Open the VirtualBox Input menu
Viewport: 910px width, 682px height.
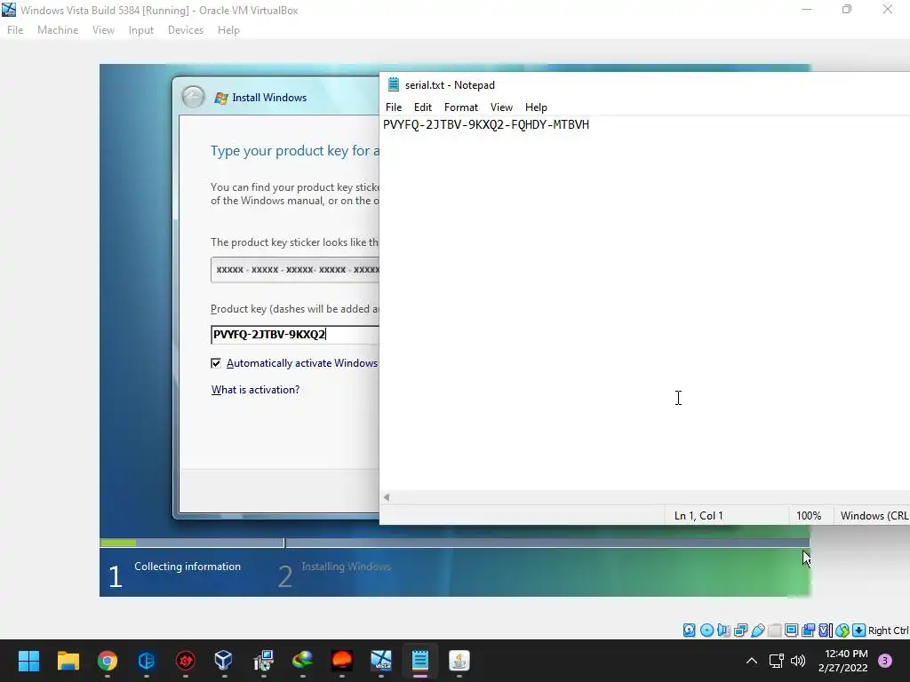tap(141, 30)
